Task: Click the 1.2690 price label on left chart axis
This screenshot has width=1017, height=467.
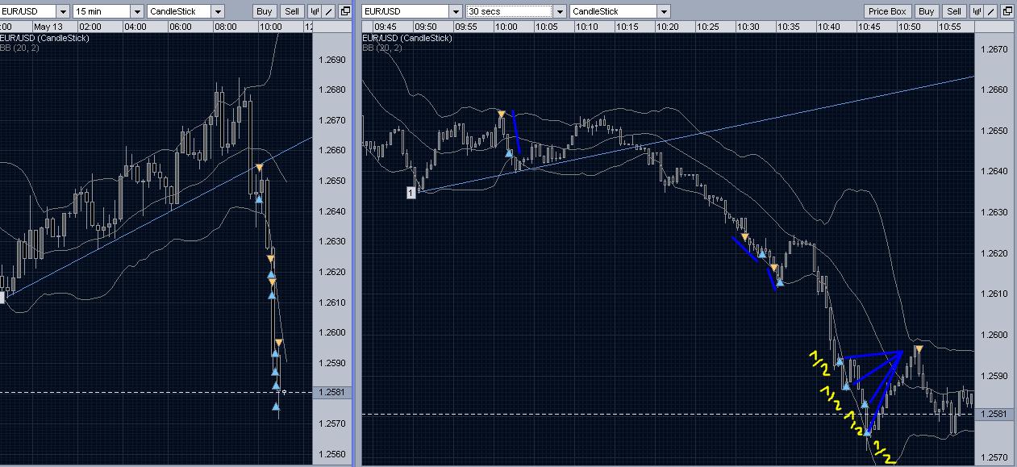Action: [332, 60]
